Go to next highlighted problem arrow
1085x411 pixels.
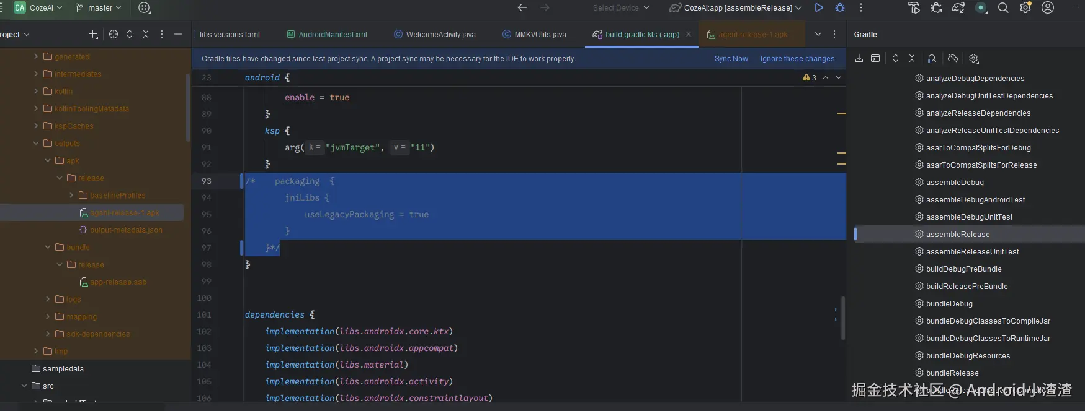pyautogui.click(x=839, y=77)
